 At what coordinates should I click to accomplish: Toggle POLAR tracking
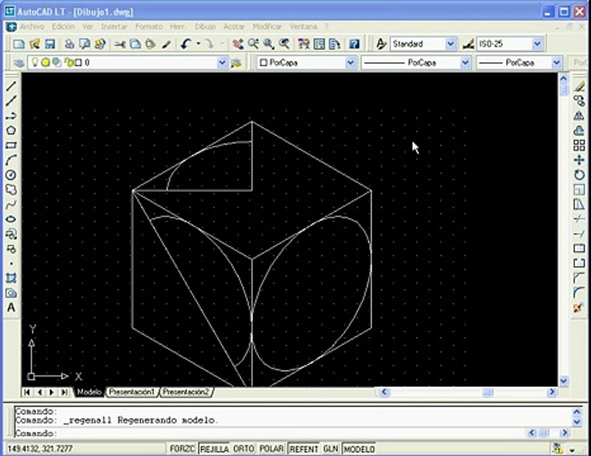(x=271, y=449)
